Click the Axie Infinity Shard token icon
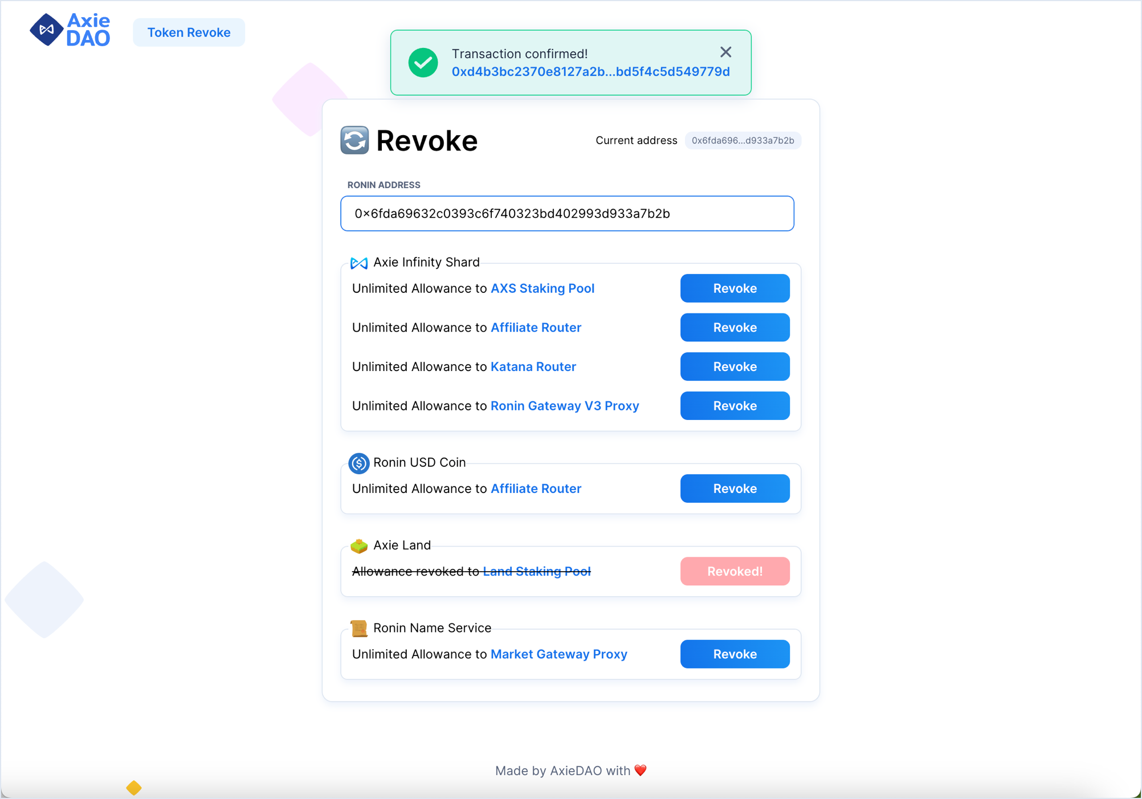 tap(358, 263)
